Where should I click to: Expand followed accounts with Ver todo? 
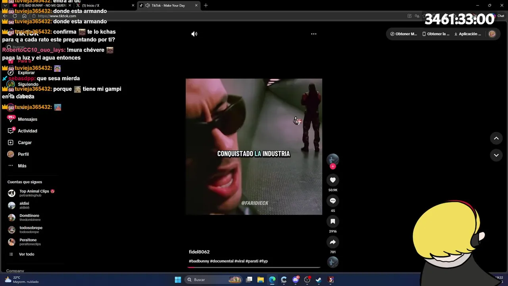click(x=26, y=254)
